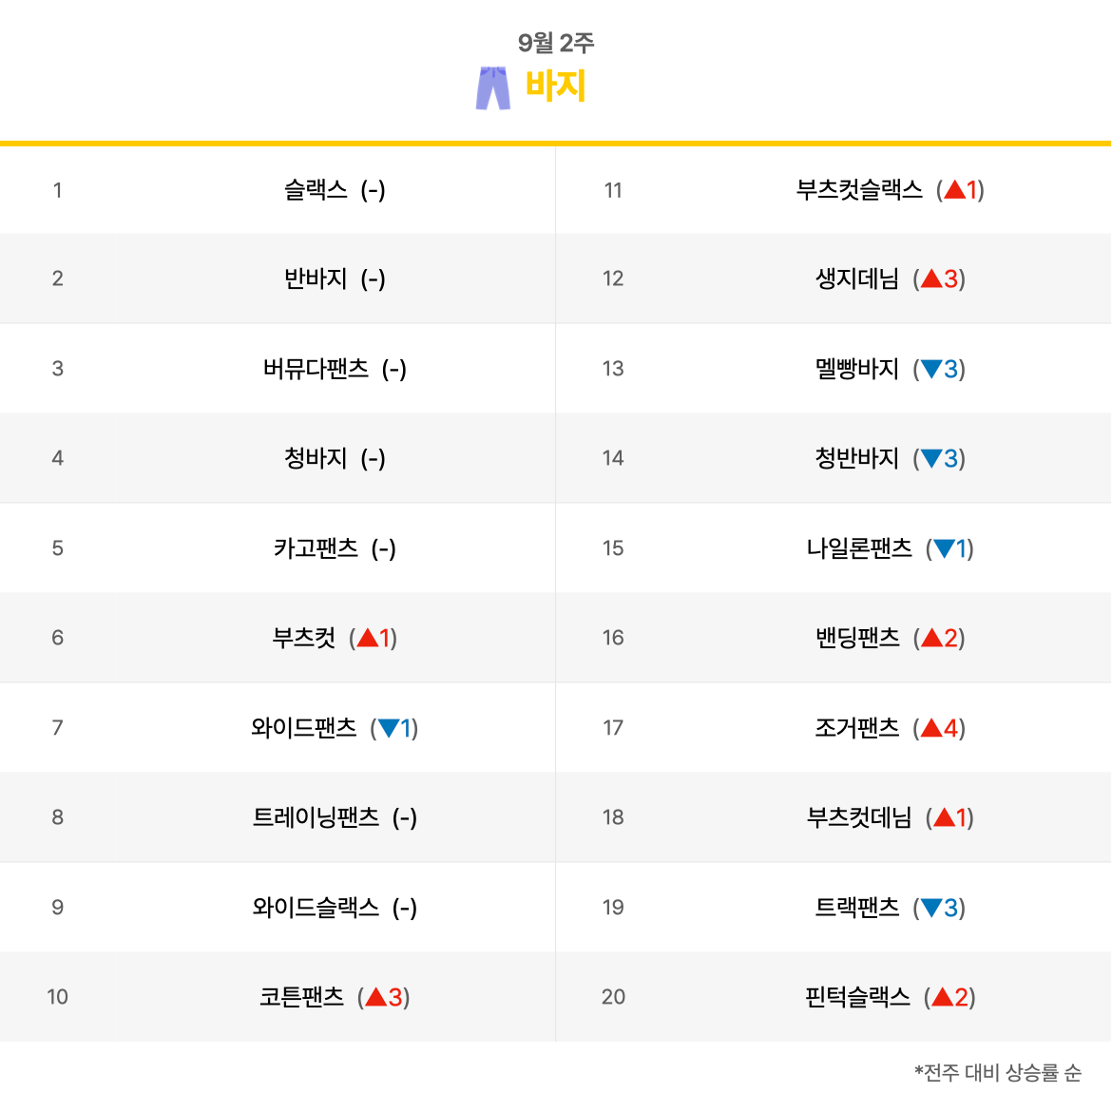Click the red up arrow beside 부츠컷

click(368, 638)
